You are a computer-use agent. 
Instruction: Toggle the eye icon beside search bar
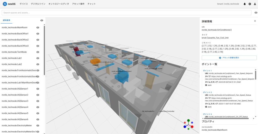[256, 13]
